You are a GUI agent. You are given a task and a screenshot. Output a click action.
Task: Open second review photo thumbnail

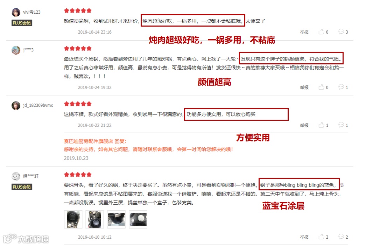click(95, 219)
